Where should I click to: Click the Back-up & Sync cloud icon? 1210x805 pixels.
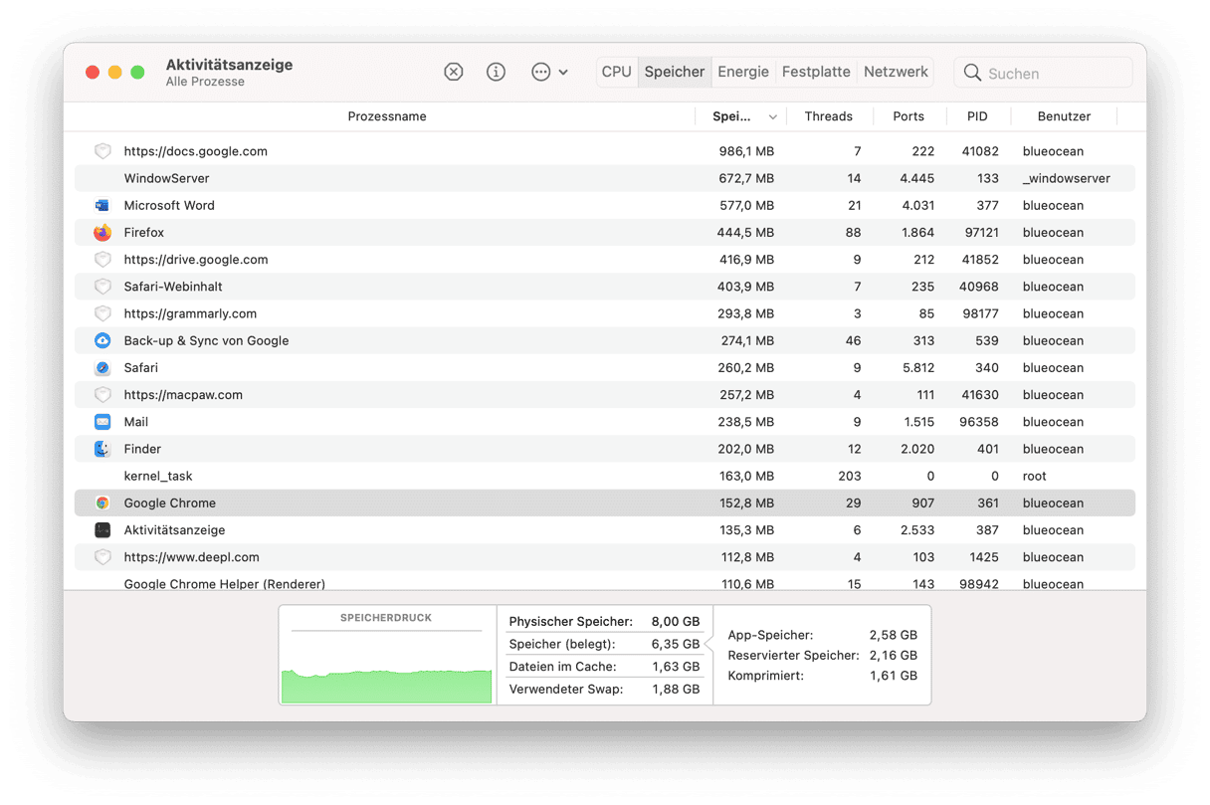pyautogui.click(x=102, y=340)
